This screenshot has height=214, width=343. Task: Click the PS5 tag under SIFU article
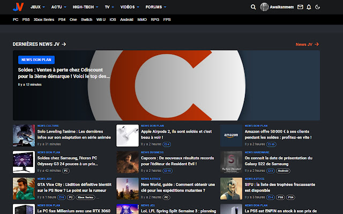point(281,197)
